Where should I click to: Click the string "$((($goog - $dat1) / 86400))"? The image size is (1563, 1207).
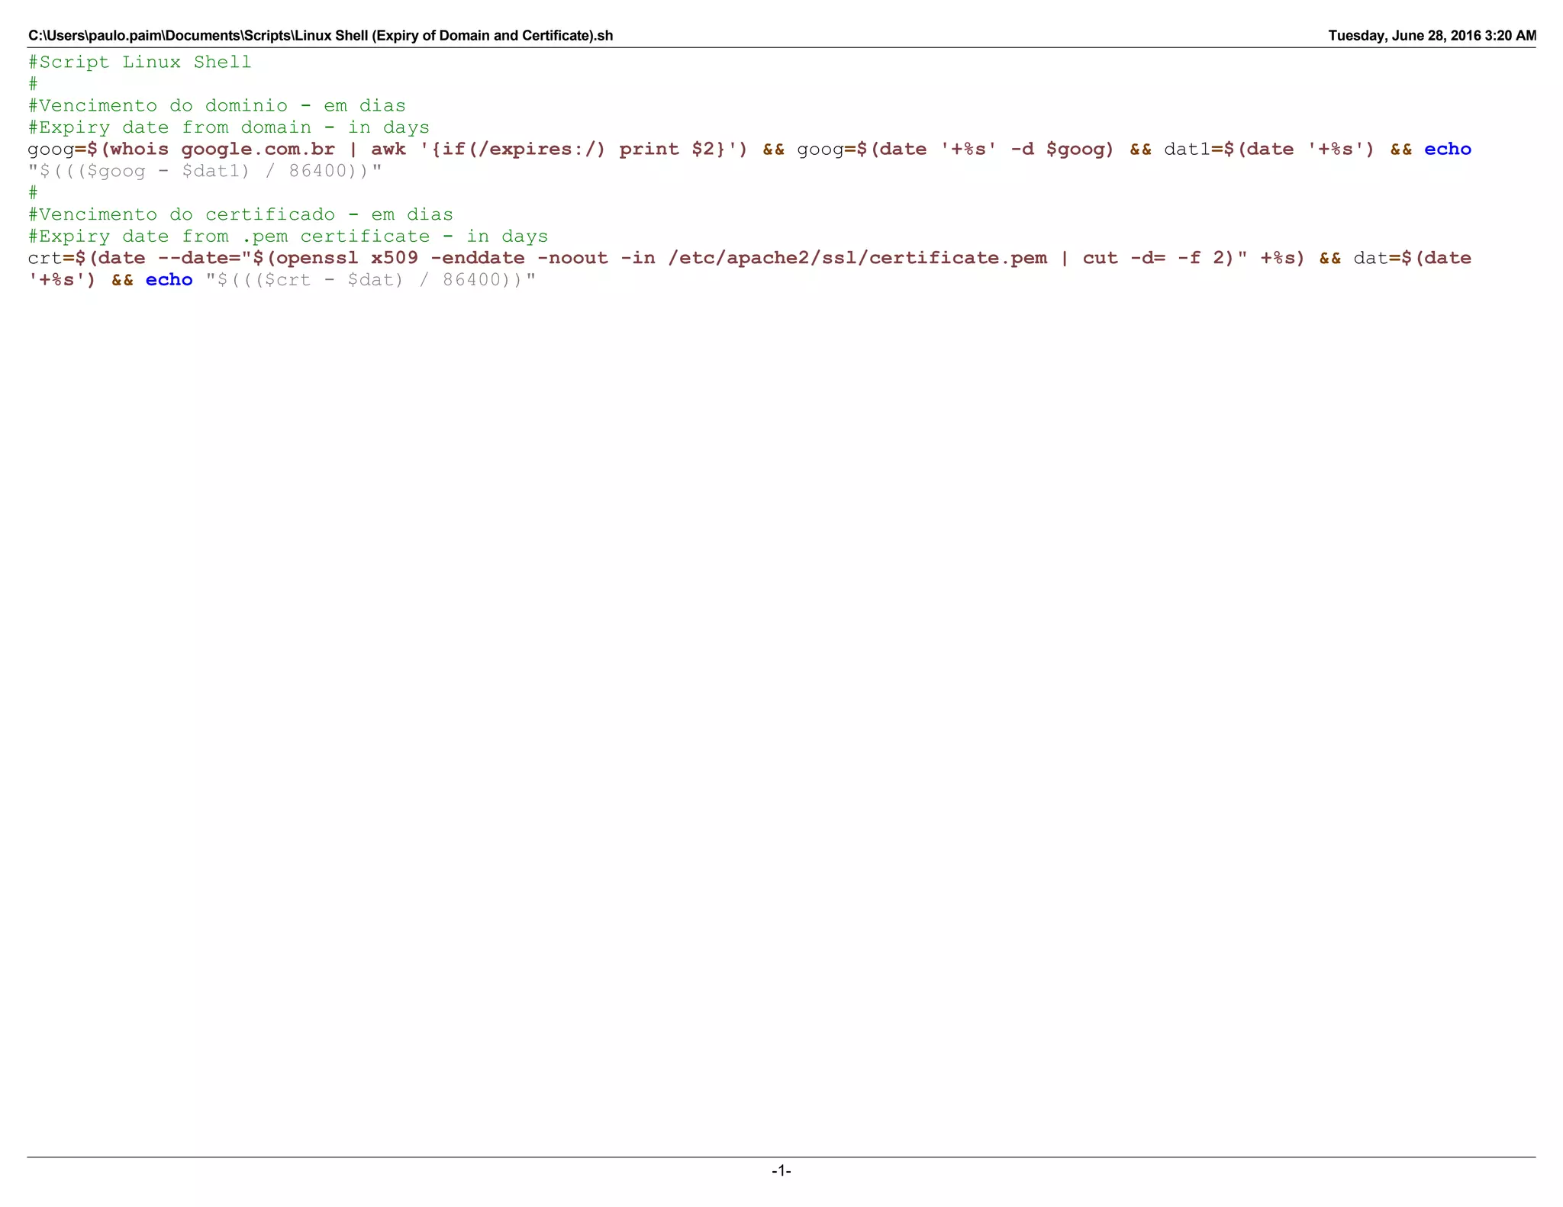[205, 171]
